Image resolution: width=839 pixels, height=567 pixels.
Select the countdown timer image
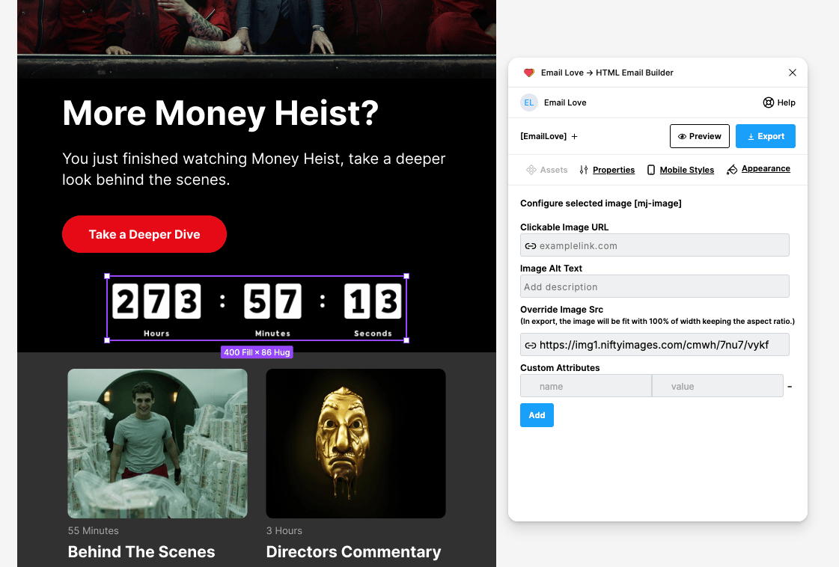pos(257,308)
